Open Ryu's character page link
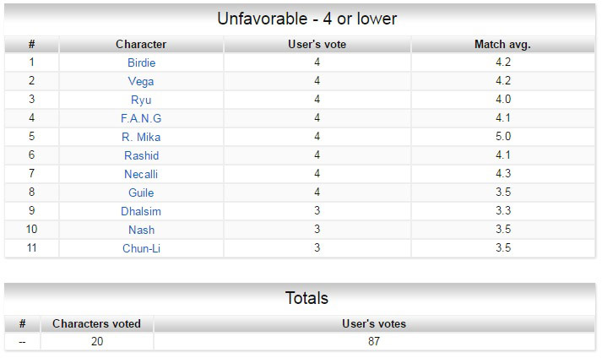This screenshot has width=602, height=358. tap(141, 100)
